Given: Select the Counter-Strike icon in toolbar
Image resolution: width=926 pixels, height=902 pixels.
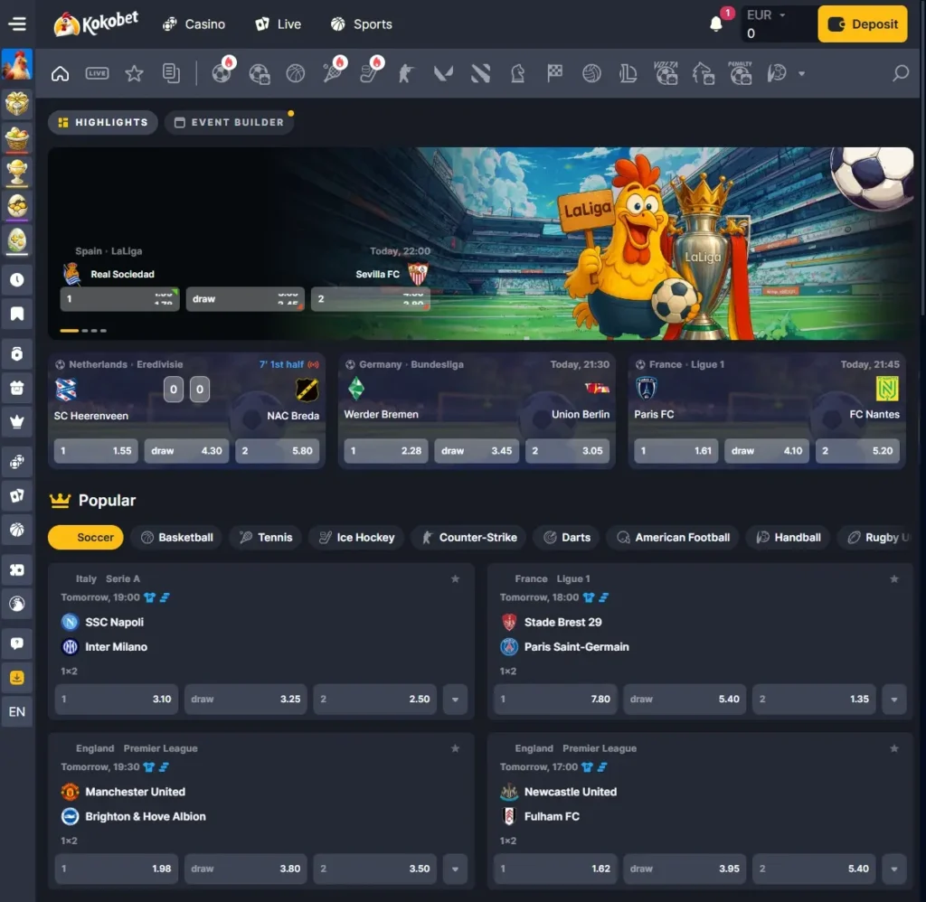Looking at the screenshot, I should 406,73.
